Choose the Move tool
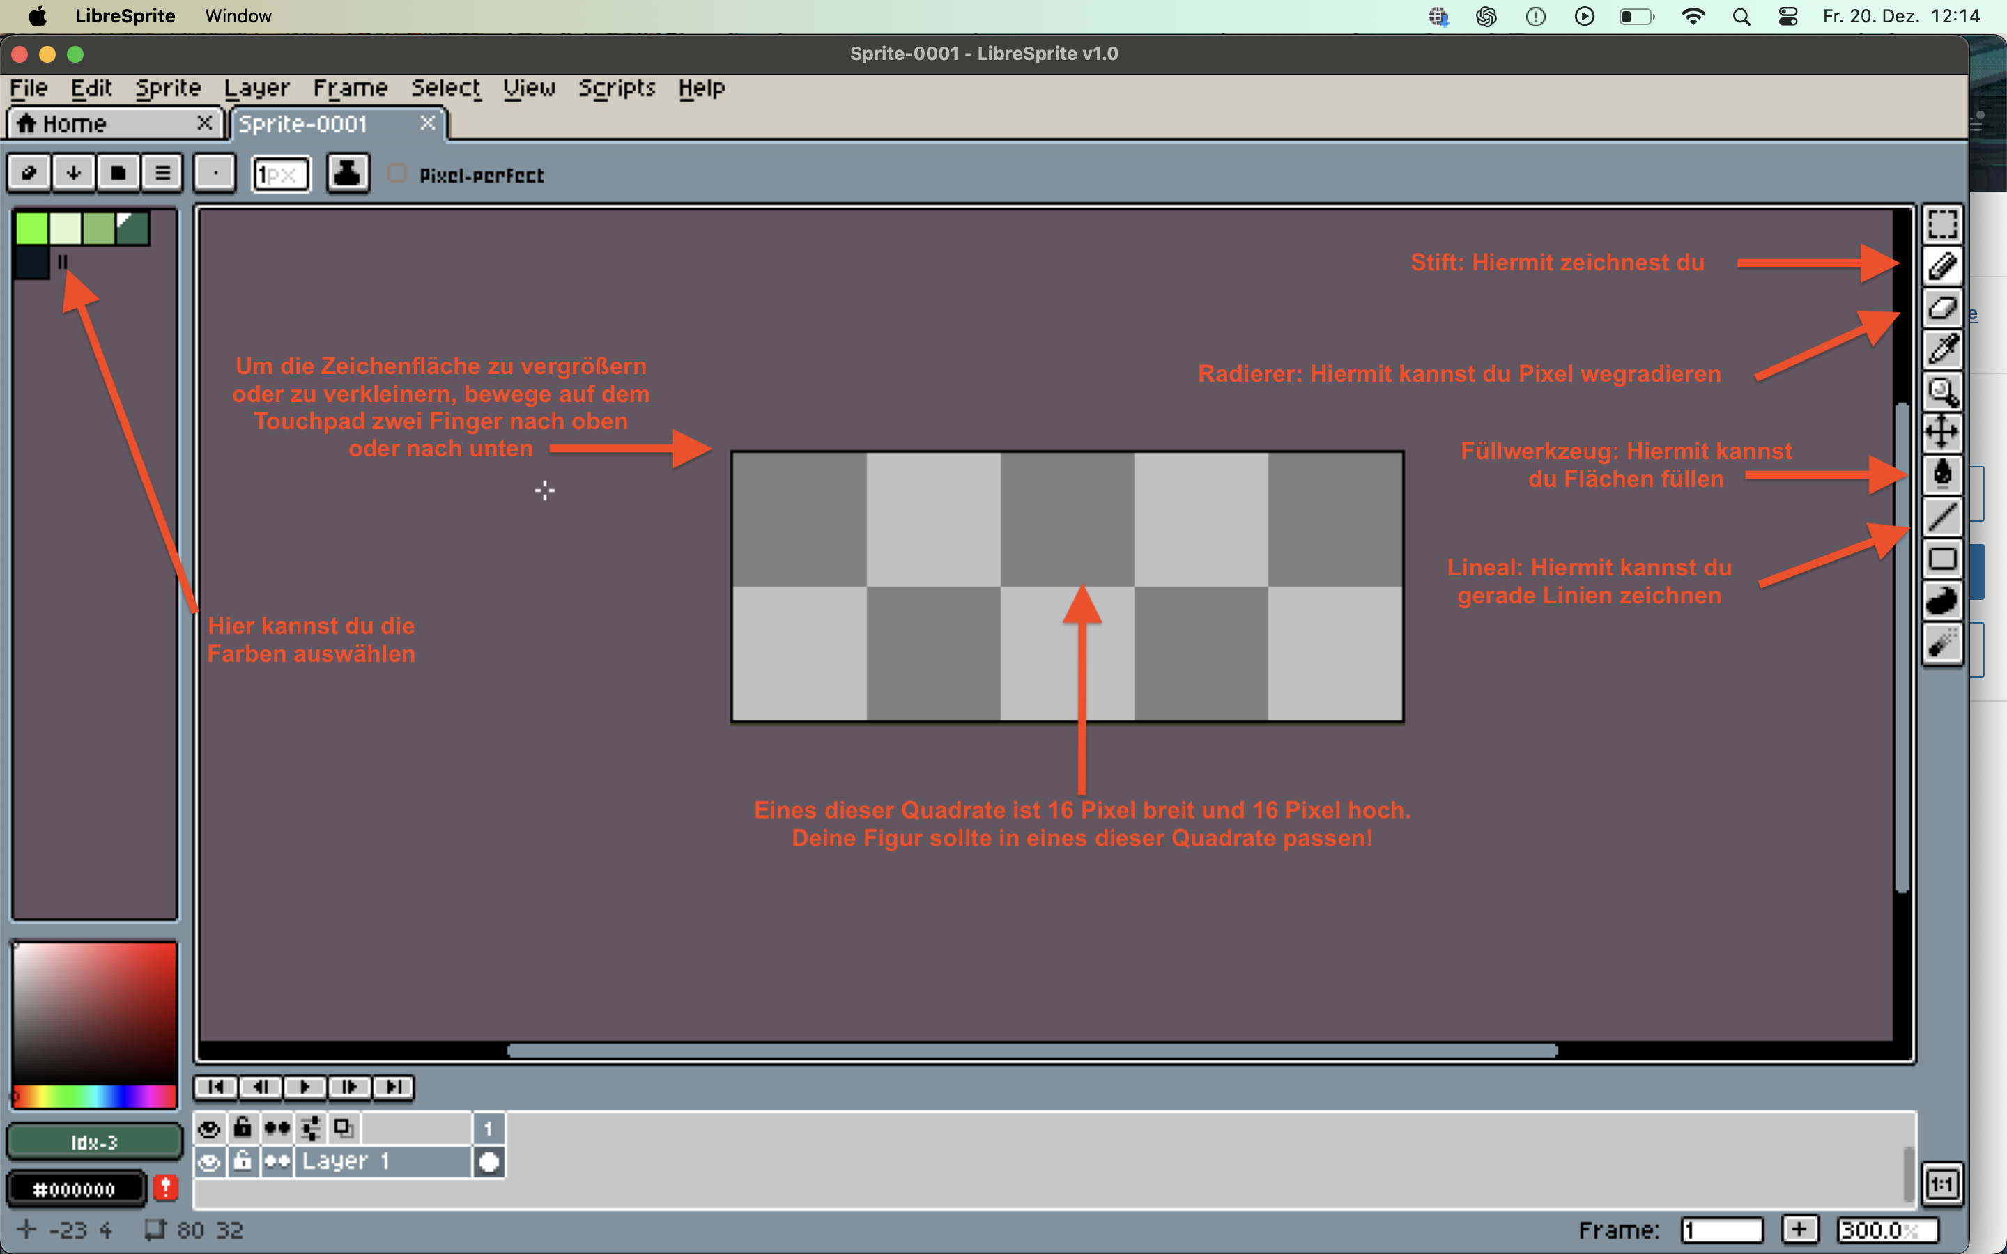 1941,433
